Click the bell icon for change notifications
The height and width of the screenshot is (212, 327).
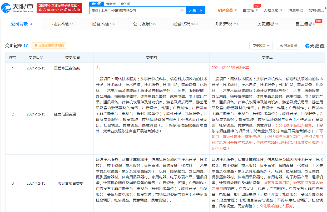point(36,46)
